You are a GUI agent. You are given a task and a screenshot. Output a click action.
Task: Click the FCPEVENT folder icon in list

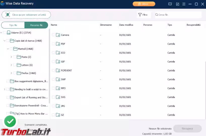[58, 71]
